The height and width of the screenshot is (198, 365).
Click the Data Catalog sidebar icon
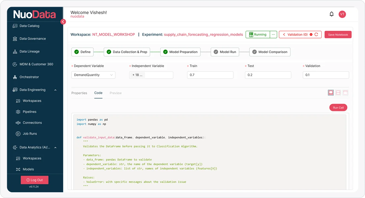(x=15, y=26)
